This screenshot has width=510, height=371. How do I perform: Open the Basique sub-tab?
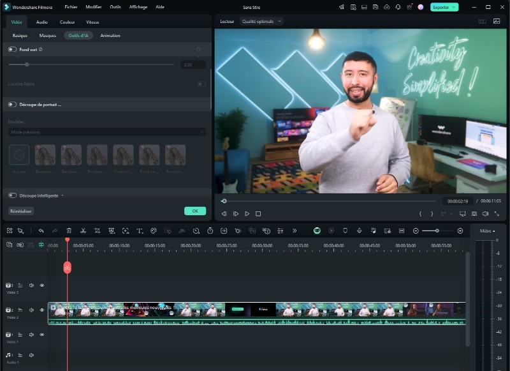pos(20,36)
